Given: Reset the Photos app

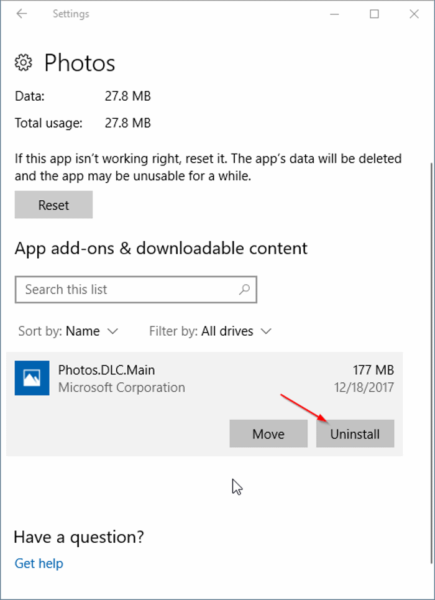Looking at the screenshot, I should click(x=53, y=205).
